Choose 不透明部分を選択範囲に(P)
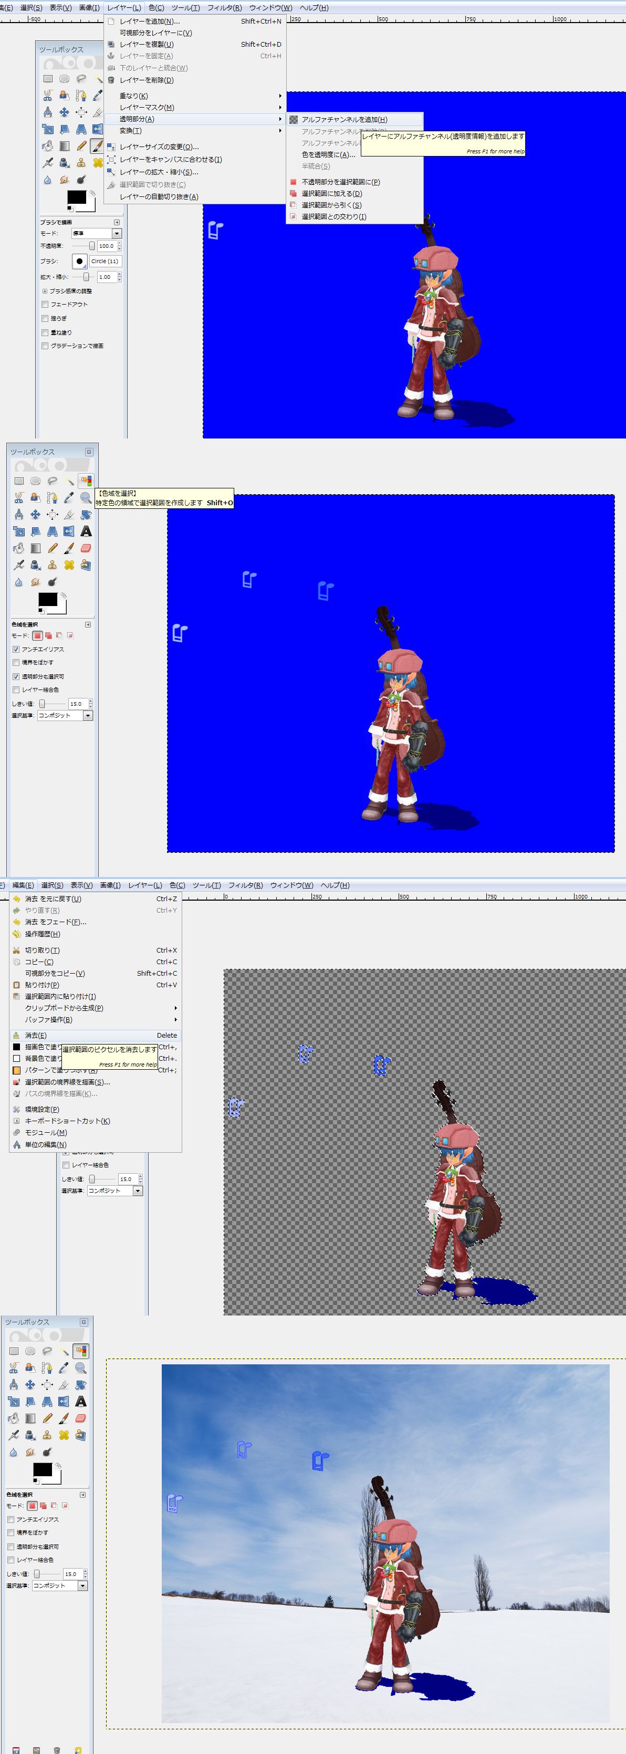Viewport: 626px width, 1754px height. point(355,182)
